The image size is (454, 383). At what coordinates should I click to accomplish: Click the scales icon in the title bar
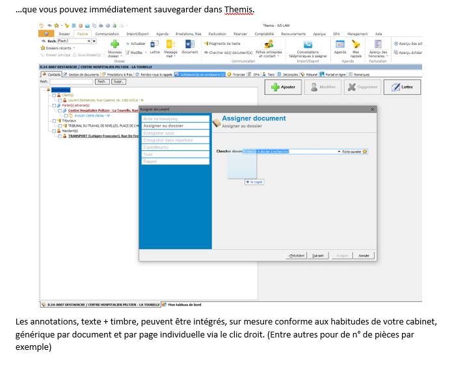[42, 25]
